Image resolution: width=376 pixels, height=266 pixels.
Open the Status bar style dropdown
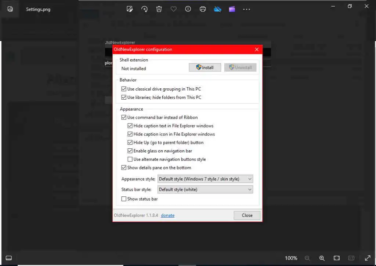(205, 189)
